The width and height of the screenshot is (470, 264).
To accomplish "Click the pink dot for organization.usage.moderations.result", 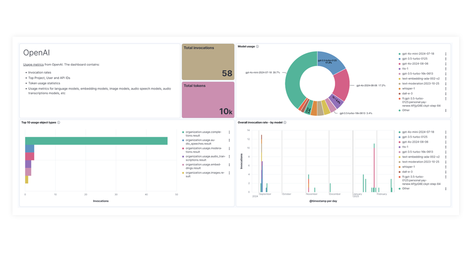I will pos(183,149).
